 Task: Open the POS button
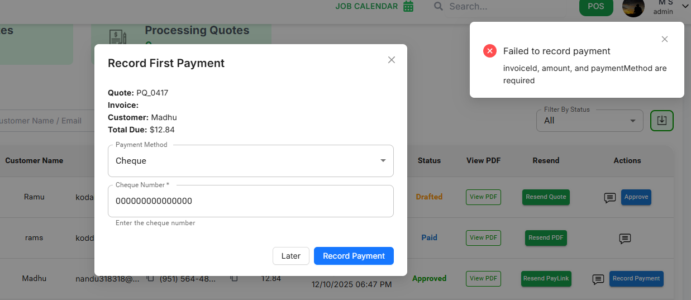pos(596,7)
